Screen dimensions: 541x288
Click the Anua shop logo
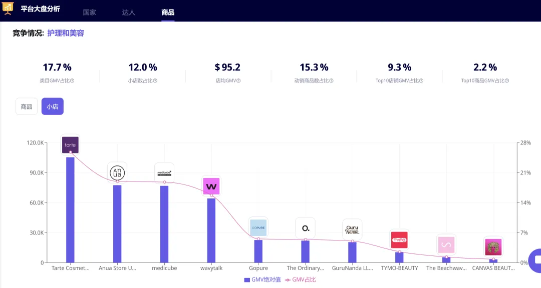click(117, 172)
